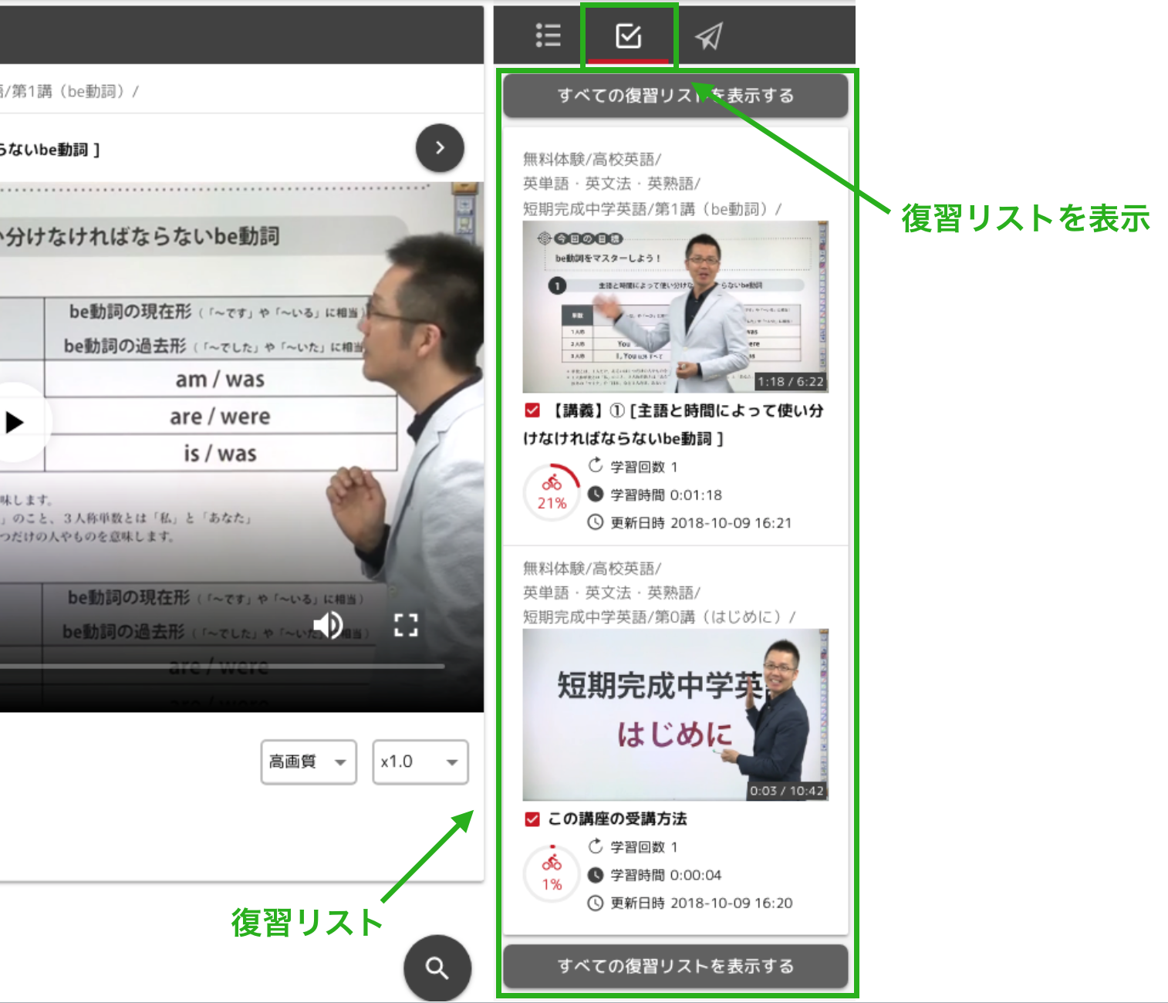Select the review list checkbox tab
Image resolution: width=1168 pixels, height=1003 pixels.
(x=628, y=35)
